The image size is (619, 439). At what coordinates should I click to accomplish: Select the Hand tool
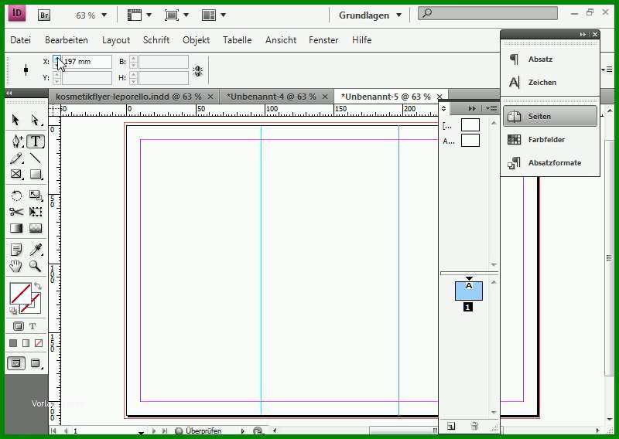point(15,266)
